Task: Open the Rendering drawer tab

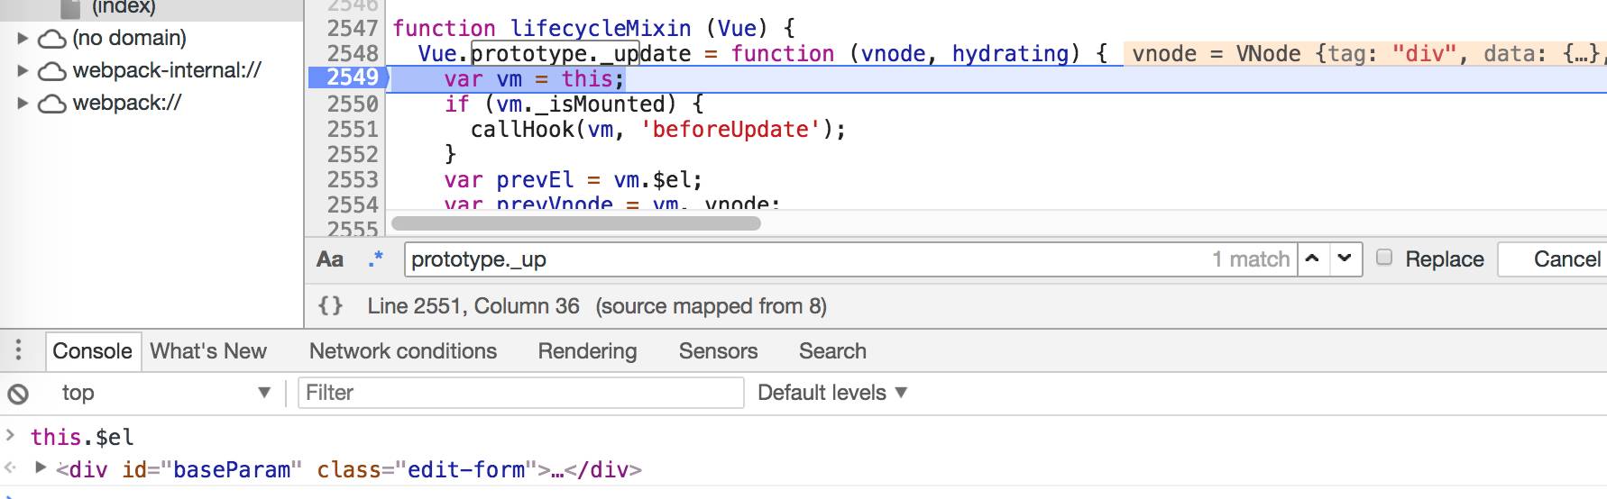Action: 587,351
